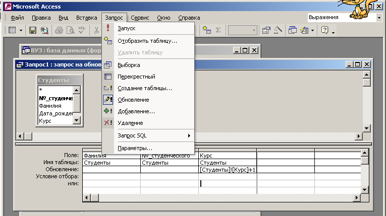Select Дата_рождения in the field list
The height and width of the screenshot is (216, 386).
click(x=56, y=113)
